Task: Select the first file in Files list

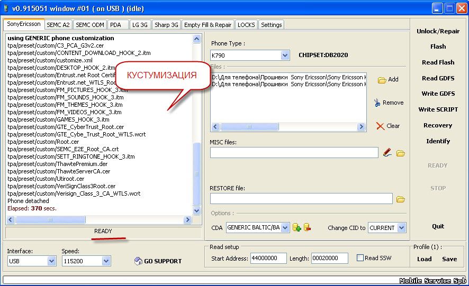Action: 288,77
